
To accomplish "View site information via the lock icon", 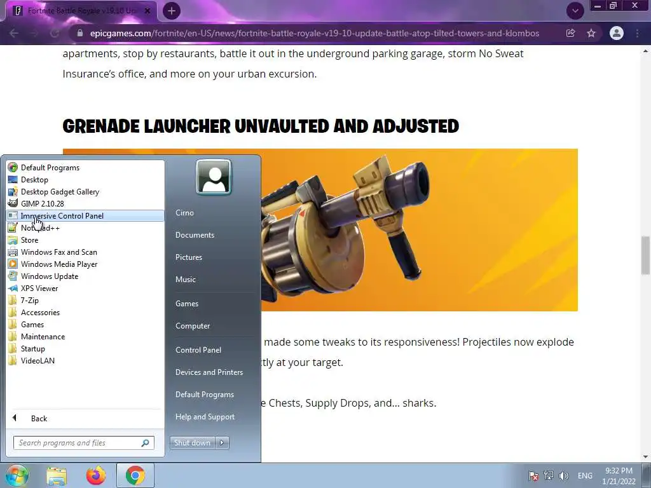I will pyautogui.click(x=80, y=33).
